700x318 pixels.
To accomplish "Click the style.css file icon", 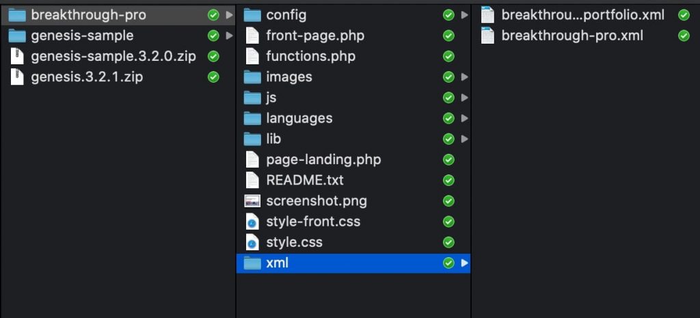I will pos(252,243).
